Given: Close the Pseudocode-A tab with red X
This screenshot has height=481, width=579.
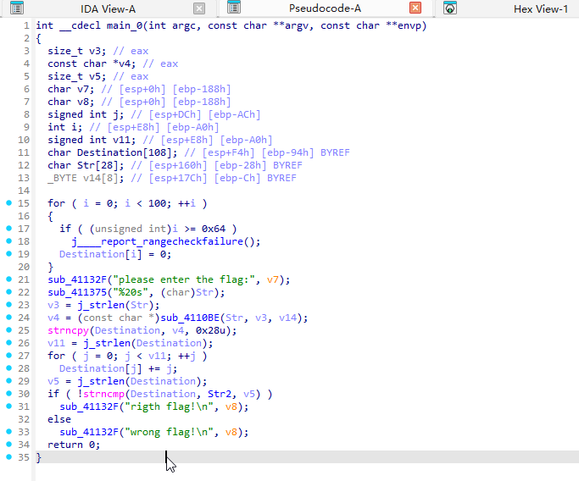Looking at the screenshot, I should pos(415,8).
